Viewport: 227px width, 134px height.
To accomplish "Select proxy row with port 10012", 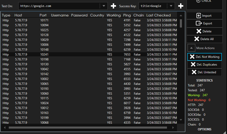I will click(x=89, y=108).
